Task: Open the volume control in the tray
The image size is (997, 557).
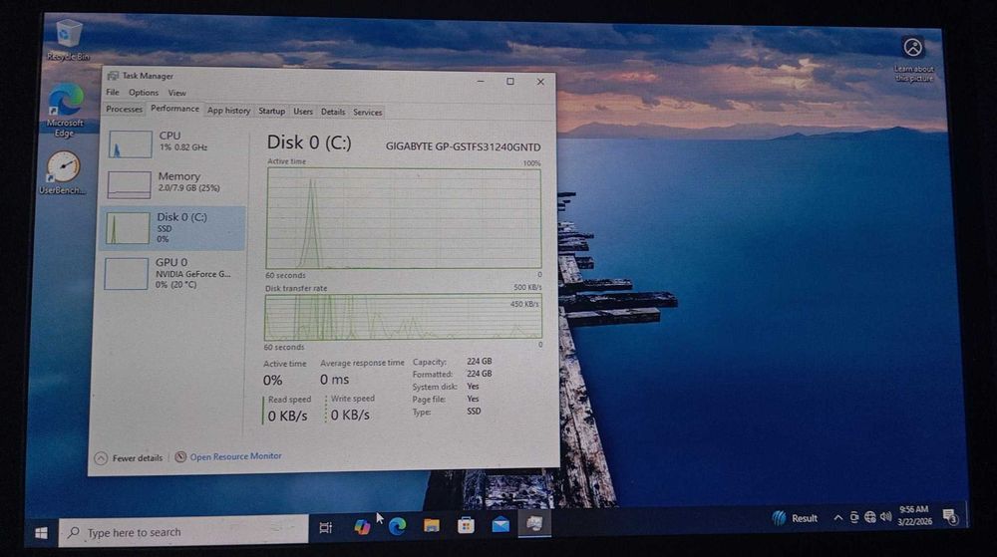Action: pyautogui.click(x=885, y=517)
